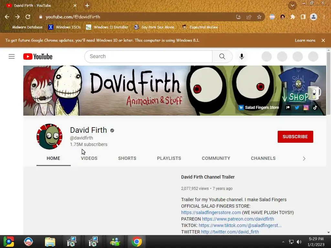331x248 pixels.
Task: Click the YouTube logo
Action: [x=38, y=57]
